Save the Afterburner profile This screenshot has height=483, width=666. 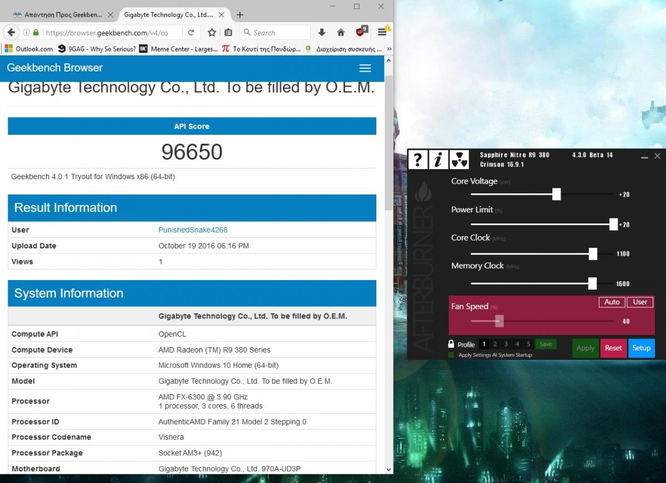point(546,344)
